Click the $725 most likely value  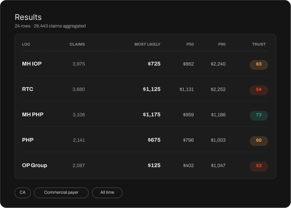[x=154, y=64]
